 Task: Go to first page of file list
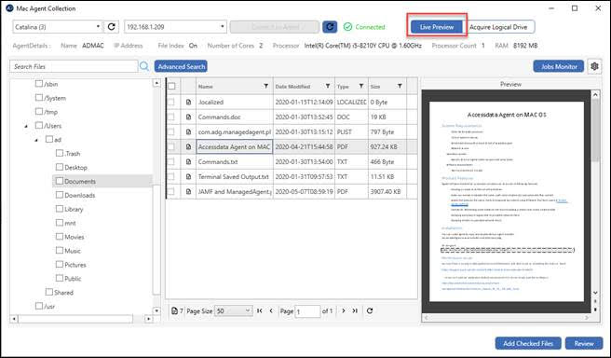[260, 310]
